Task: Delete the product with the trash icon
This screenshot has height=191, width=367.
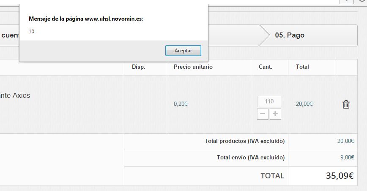Action: (x=346, y=105)
